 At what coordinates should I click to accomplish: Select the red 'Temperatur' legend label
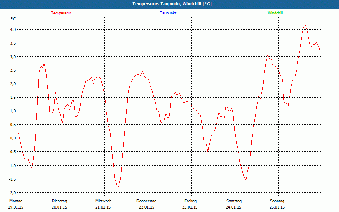click(61, 13)
